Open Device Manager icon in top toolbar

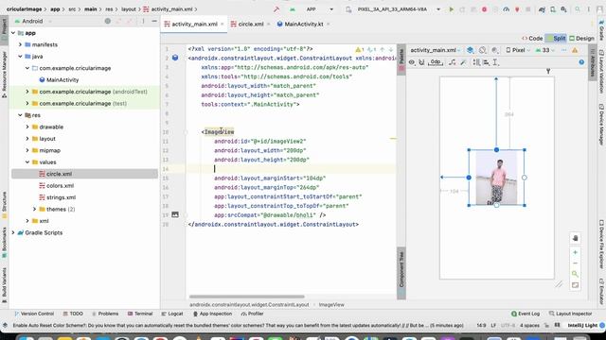click(x=553, y=9)
